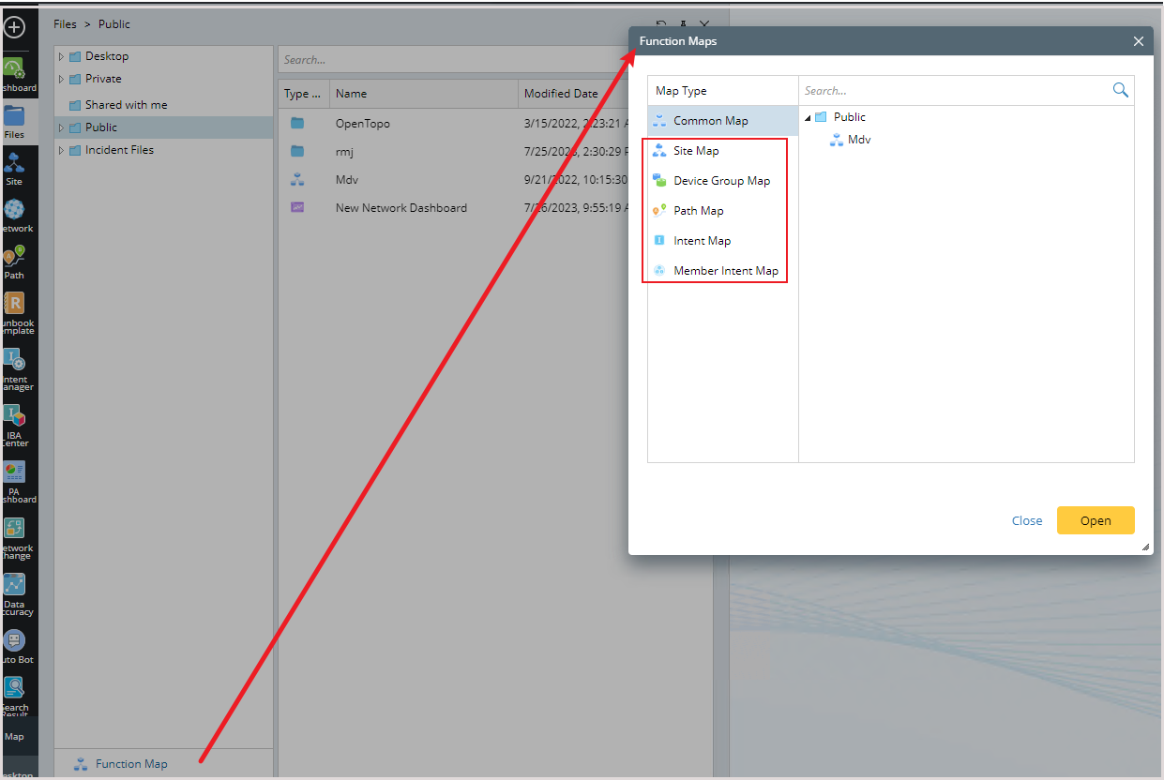This screenshot has width=1164, height=780.
Task: Select Path Map type
Action: (722, 211)
